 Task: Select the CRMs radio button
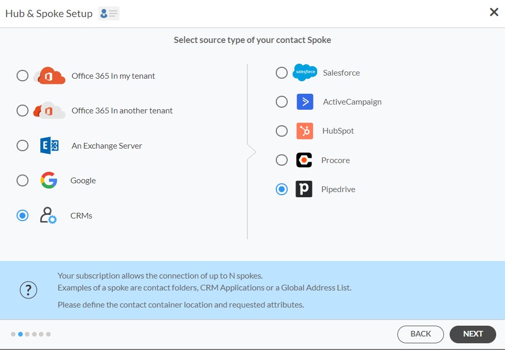[x=22, y=215]
